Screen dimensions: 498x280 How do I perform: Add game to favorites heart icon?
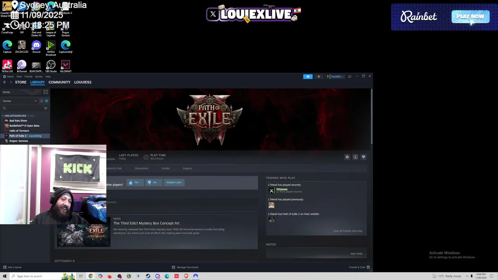(x=363, y=157)
